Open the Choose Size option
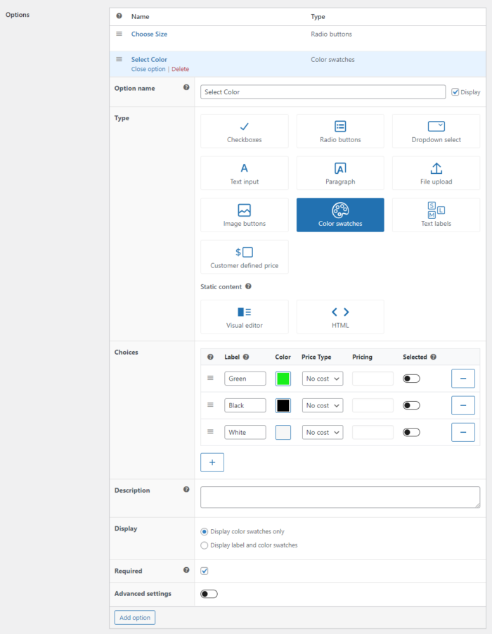 [x=149, y=34]
